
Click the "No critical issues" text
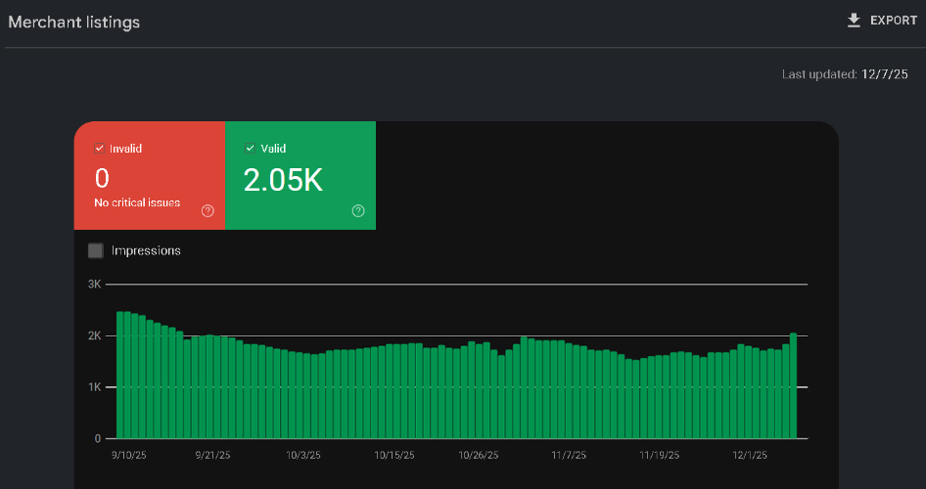[137, 202]
